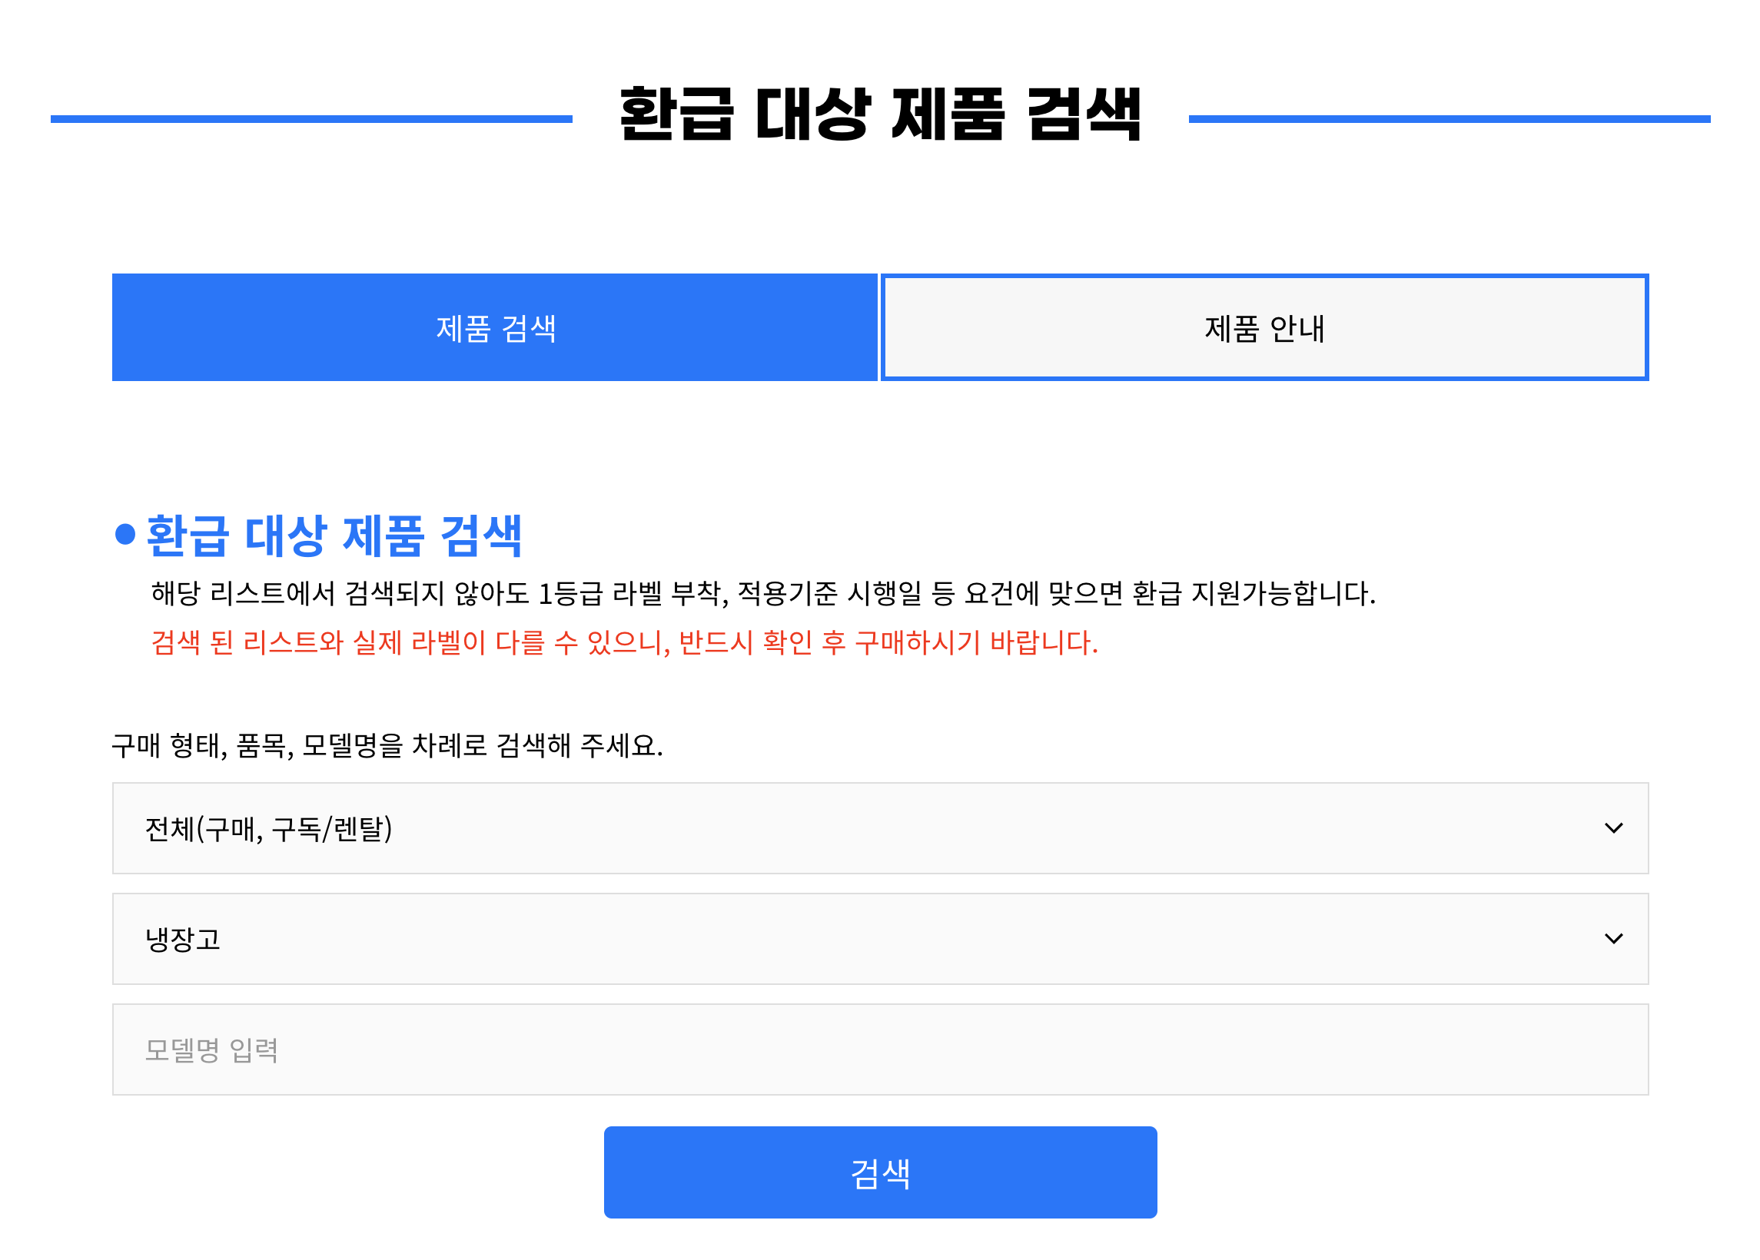Click the blue 환급 대상 제품 검색 section heading
Viewport: 1760px width, 1260px height.
click(334, 535)
